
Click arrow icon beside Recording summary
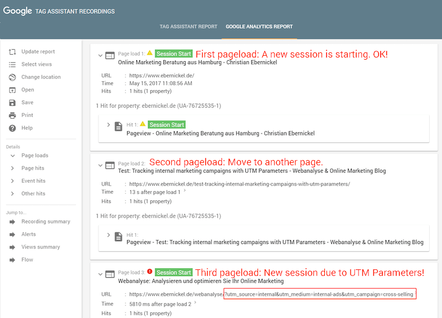pyautogui.click(x=12, y=222)
